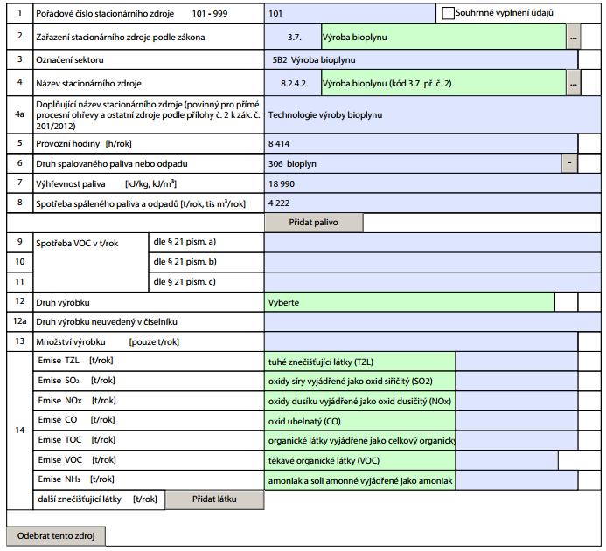Focus the VOC field dle § 21 písm. a)
The height and width of the screenshot is (551, 606).
coord(433,242)
